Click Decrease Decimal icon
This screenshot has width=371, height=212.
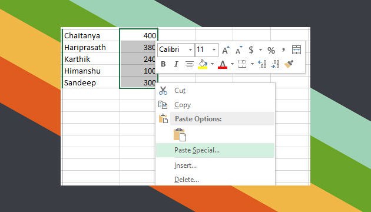click(x=275, y=64)
